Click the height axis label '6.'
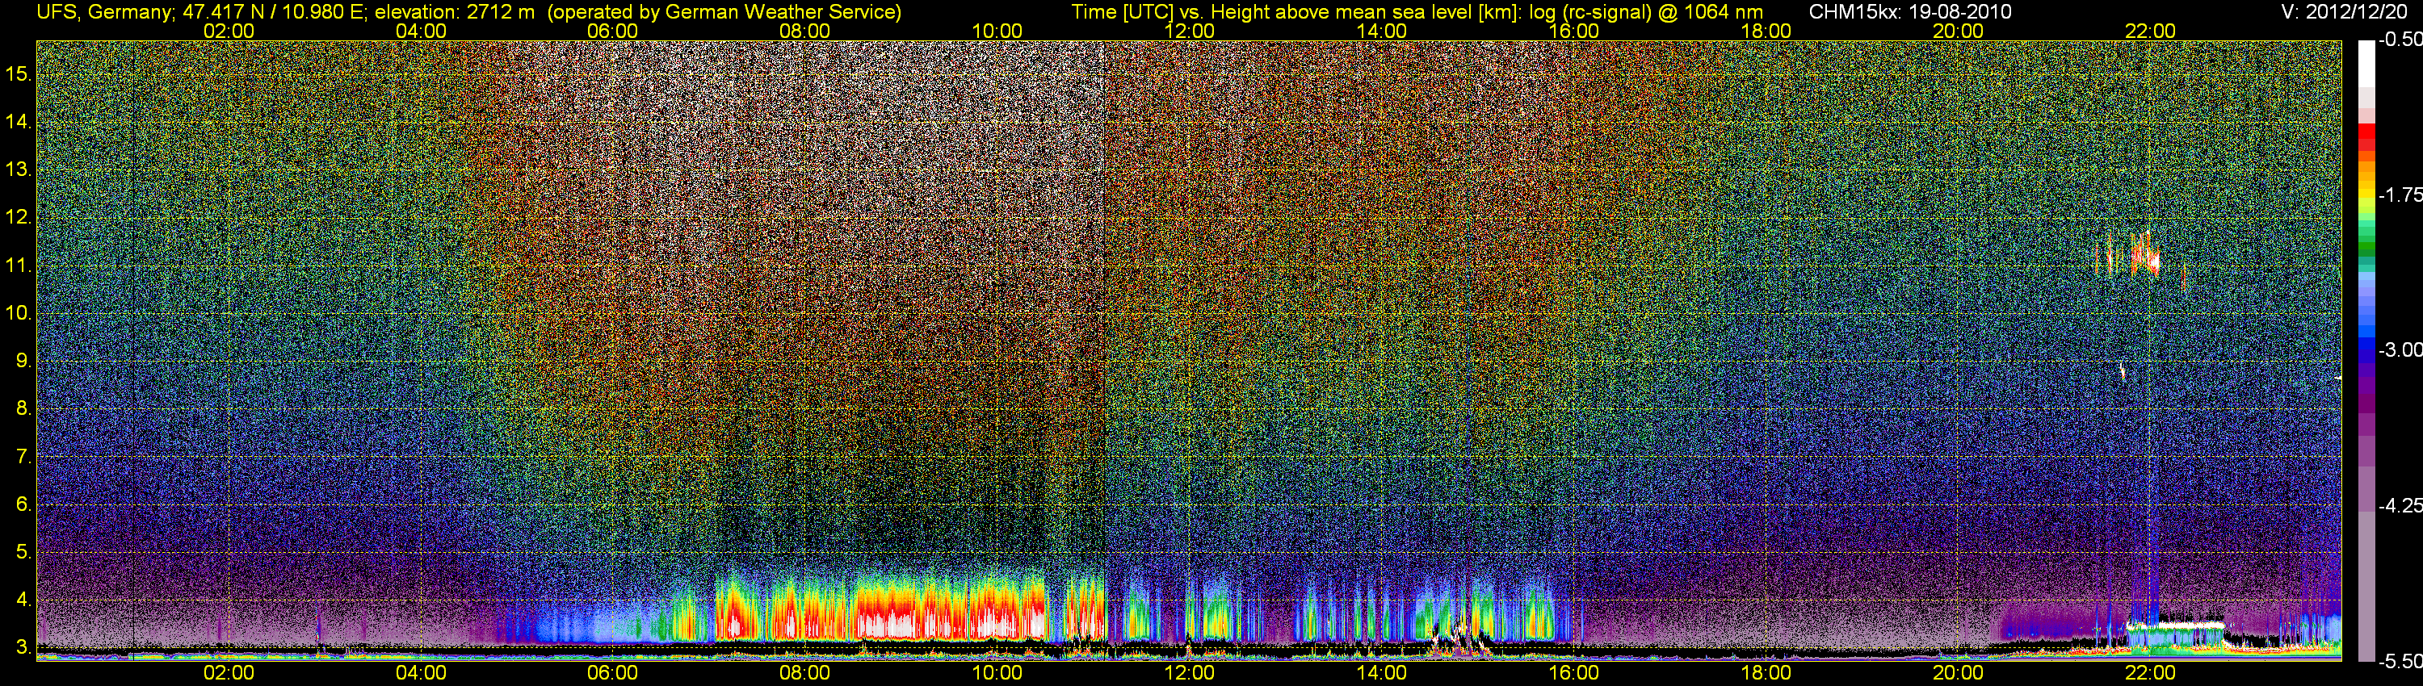 click(x=23, y=504)
